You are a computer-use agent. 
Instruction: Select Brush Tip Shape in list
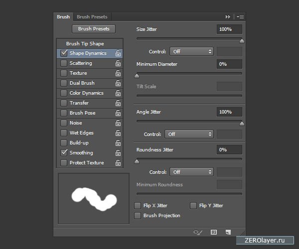point(85,44)
